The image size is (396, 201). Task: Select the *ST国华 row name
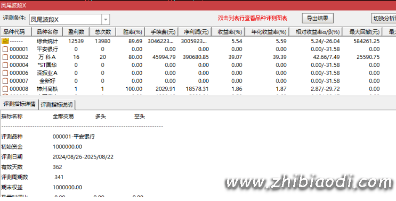(x=47, y=65)
